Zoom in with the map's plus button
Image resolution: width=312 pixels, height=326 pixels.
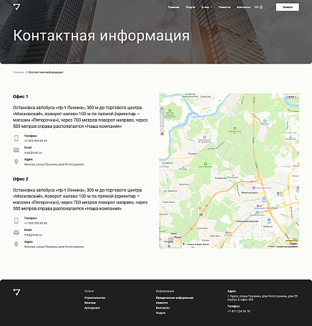pyautogui.click(x=162, y=134)
